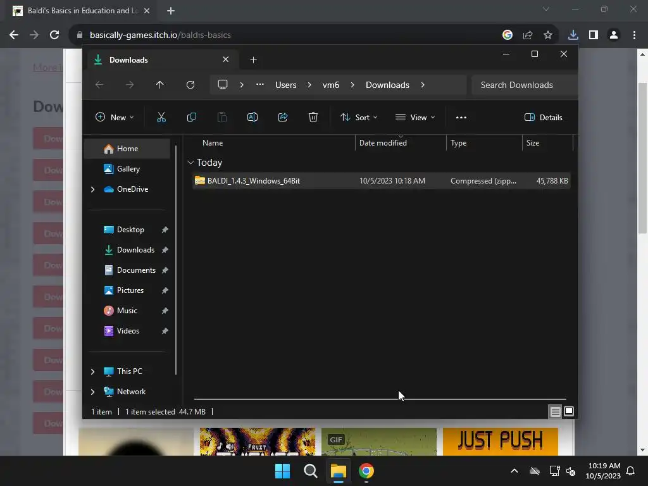
Task: Show hidden system tray icons
Action: click(x=514, y=471)
